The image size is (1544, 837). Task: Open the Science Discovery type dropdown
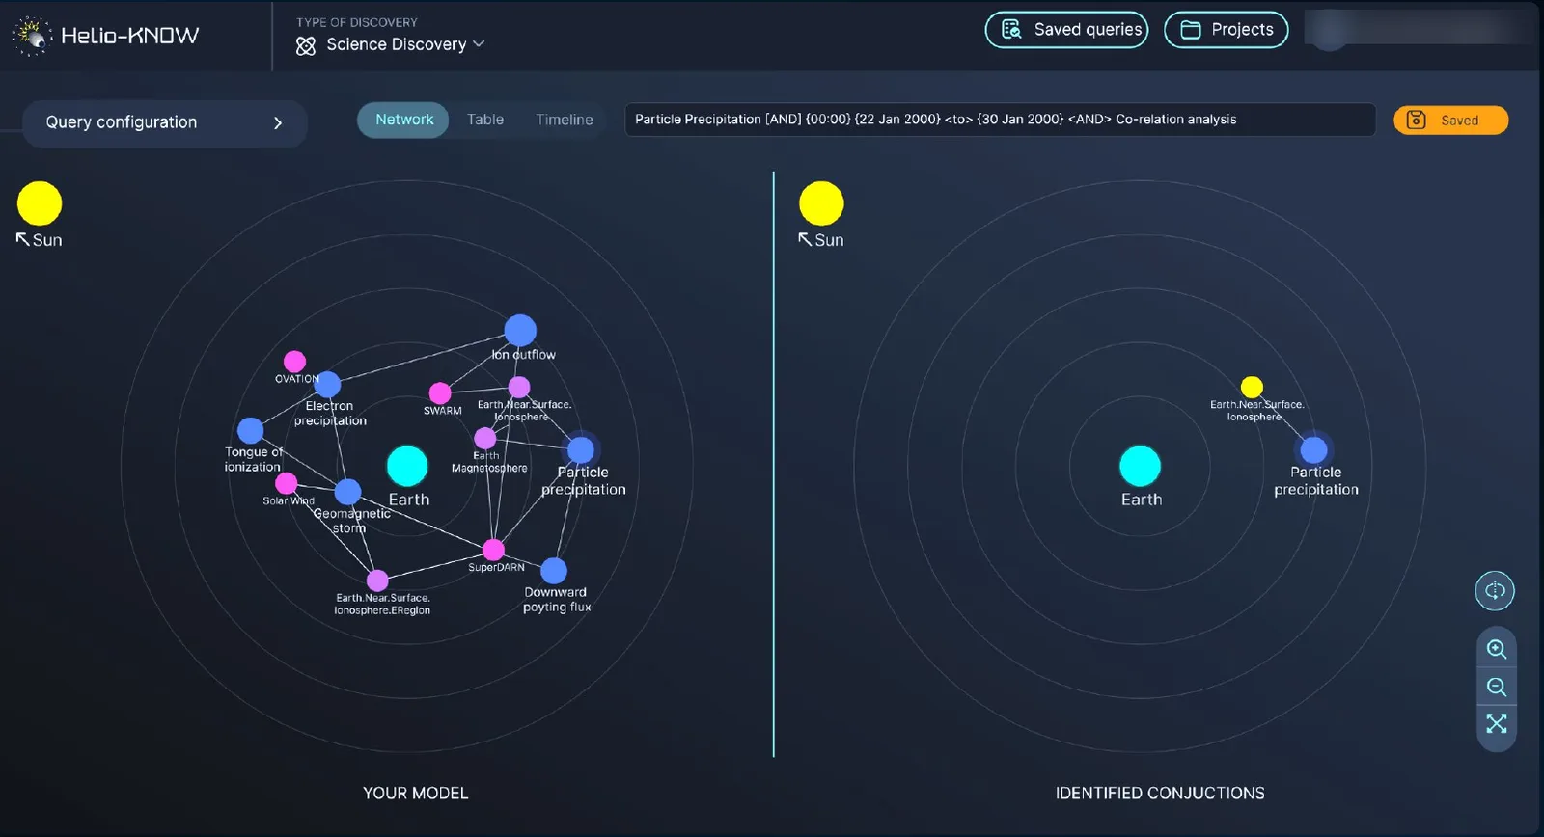coord(390,44)
